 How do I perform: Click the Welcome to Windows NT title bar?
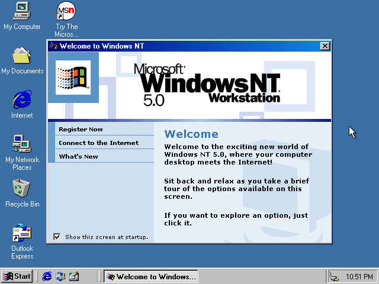(x=189, y=46)
